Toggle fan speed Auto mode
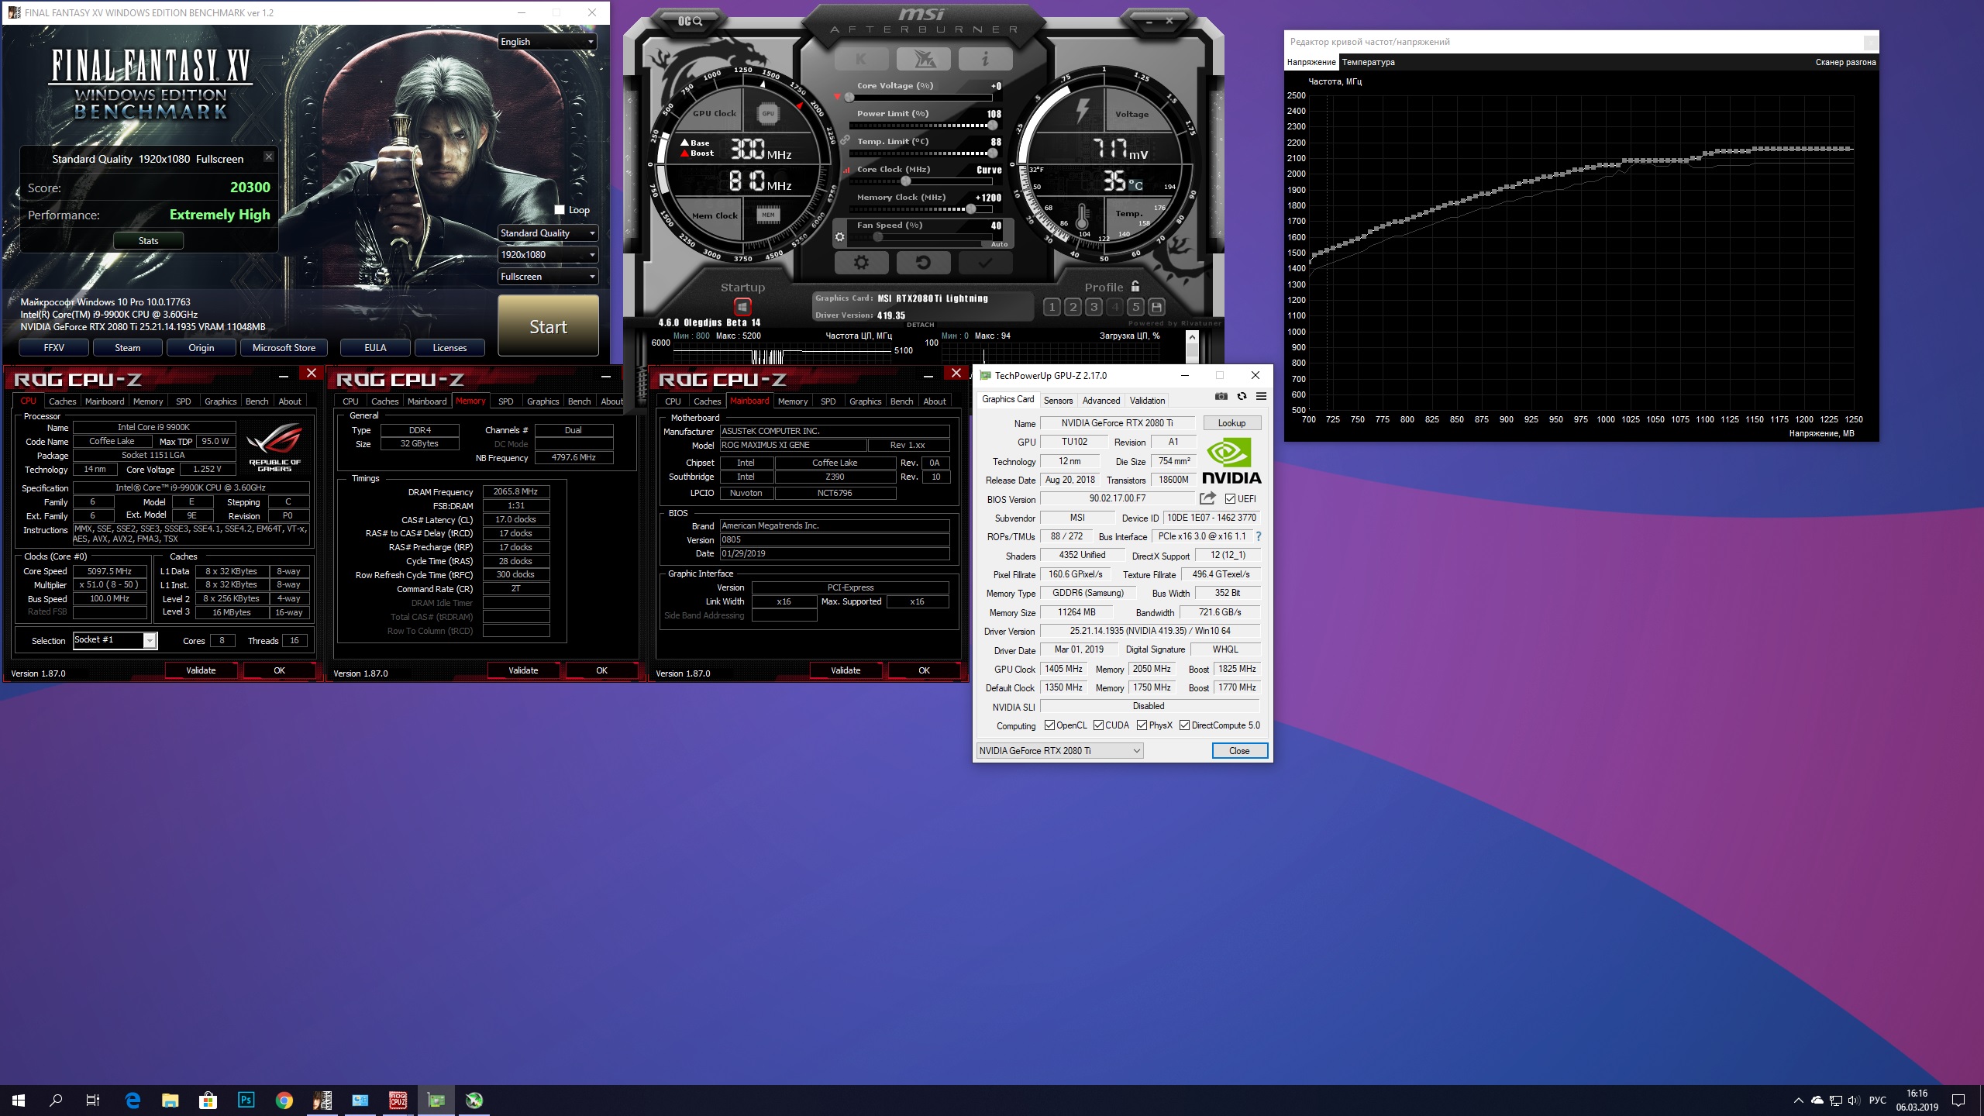This screenshot has width=1984, height=1116. click(1000, 244)
